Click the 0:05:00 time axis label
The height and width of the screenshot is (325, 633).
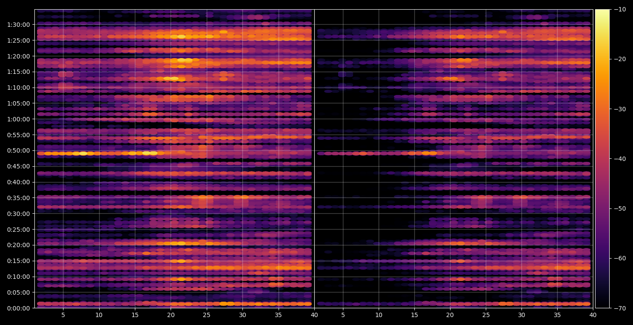tap(18, 292)
